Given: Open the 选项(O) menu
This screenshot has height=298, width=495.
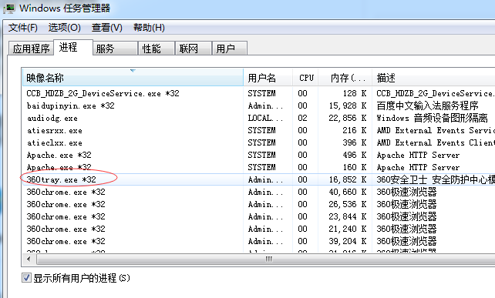Looking at the screenshot, I should pos(65,28).
